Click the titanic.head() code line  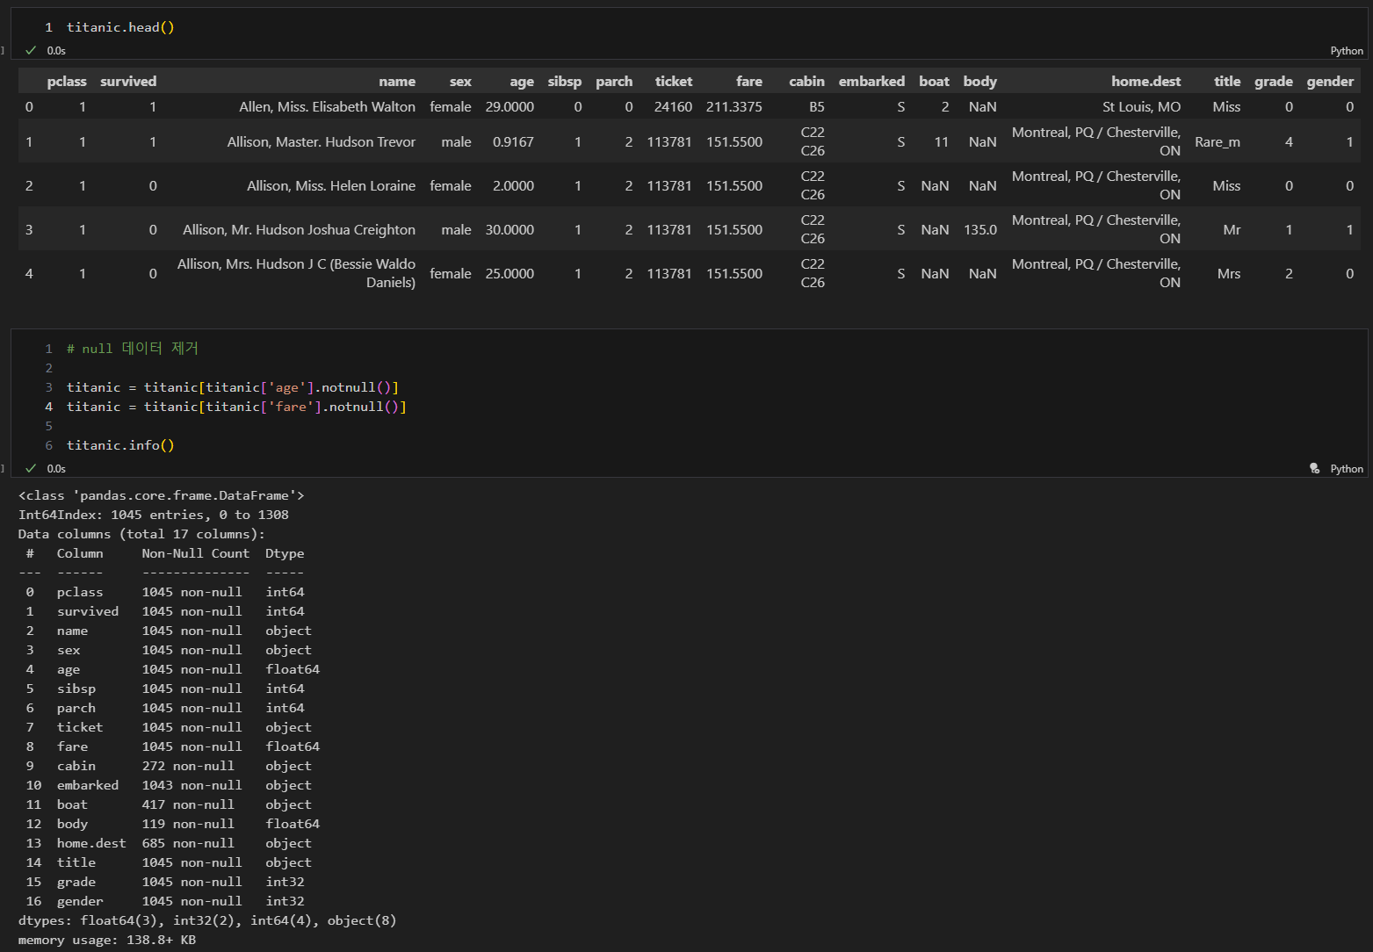[120, 27]
